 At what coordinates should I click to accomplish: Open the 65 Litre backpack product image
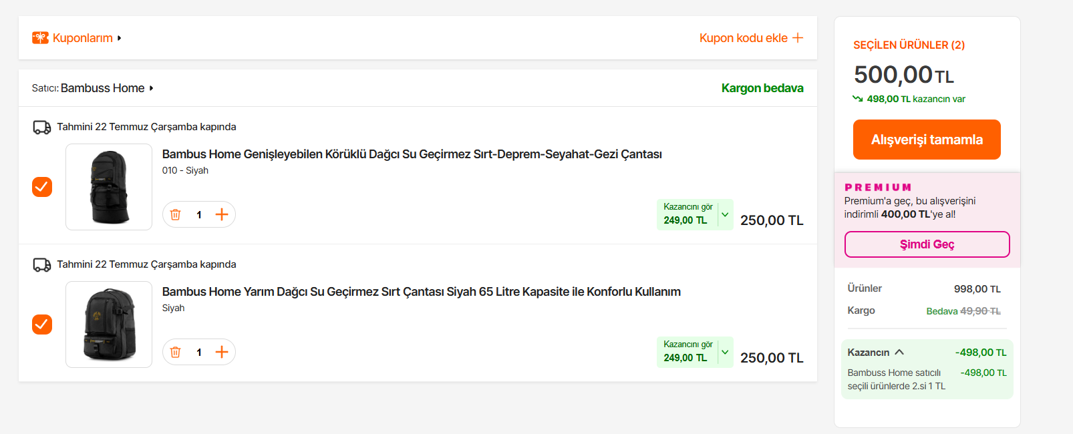tap(109, 324)
